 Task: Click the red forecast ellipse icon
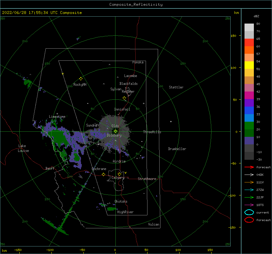pos(249,220)
